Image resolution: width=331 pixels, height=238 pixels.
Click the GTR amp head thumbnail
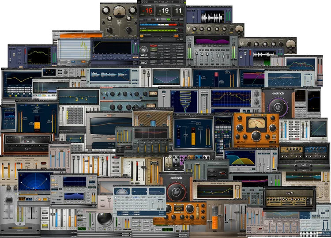click(x=289, y=197)
